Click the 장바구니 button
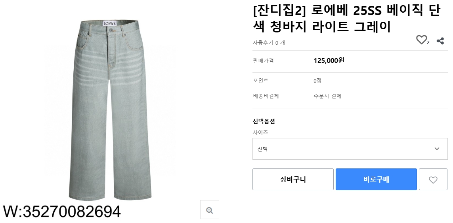 tap(293, 180)
